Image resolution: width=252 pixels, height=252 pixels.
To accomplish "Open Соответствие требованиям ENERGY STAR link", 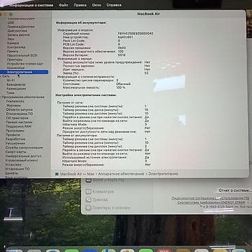I will pyautogui.click(x=212, y=202).
